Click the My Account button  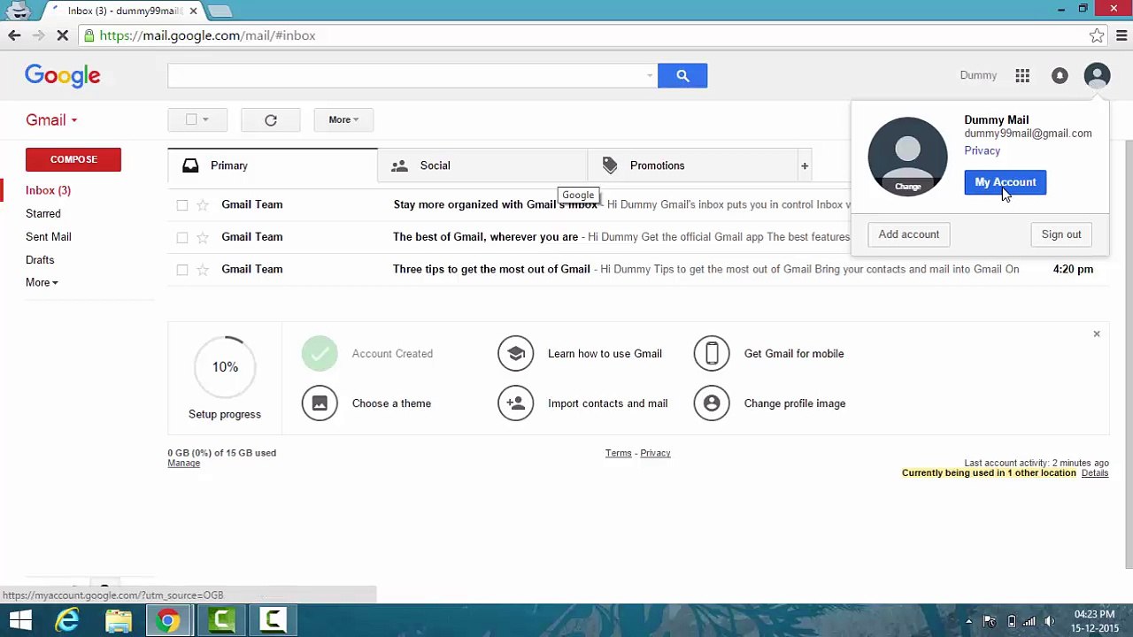pyautogui.click(x=1005, y=182)
